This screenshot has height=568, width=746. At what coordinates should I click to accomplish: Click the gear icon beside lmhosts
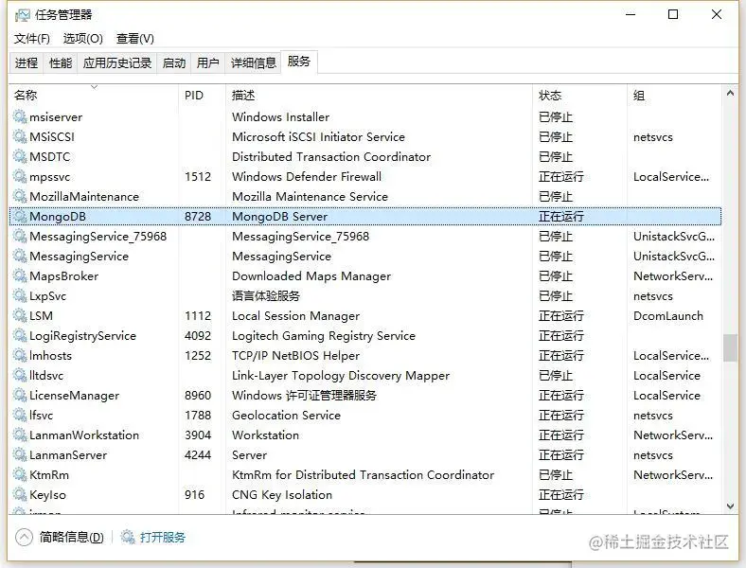20,356
